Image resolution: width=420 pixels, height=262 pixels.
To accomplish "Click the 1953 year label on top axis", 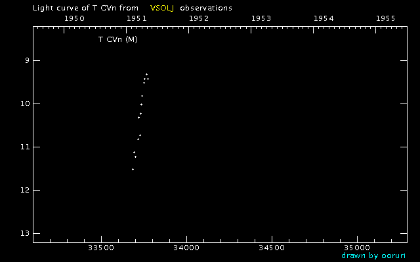I will (261, 19).
